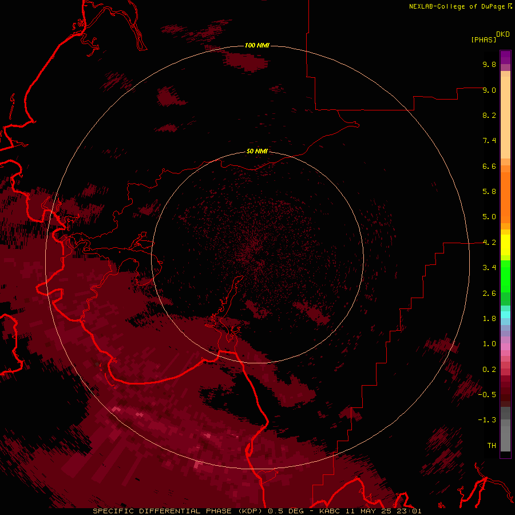The image size is (515, 515).
Task: Click the bright green band of legend
Action: (x=505, y=276)
